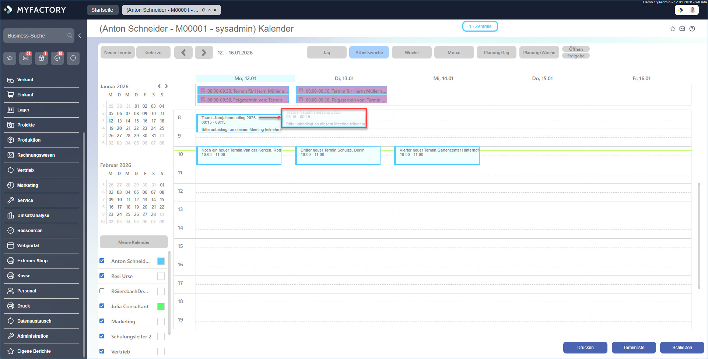The height and width of the screenshot is (359, 708).
Task: Uncheck the Marketing calendar checkbox
Action: click(102, 321)
